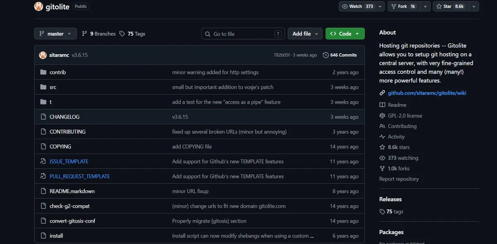The height and width of the screenshot is (244, 497).
Task: Open the README.markdown file
Action: [x=72, y=191]
